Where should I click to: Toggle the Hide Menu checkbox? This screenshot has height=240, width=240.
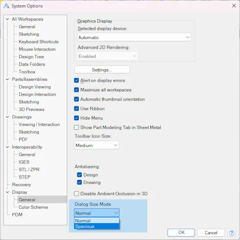(x=76, y=118)
